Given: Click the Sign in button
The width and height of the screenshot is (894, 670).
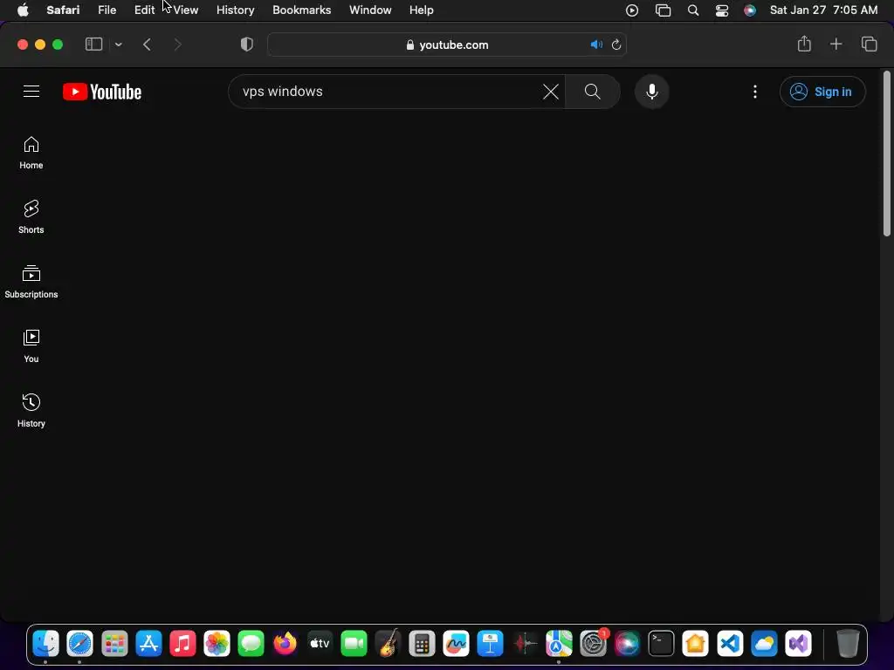Looking at the screenshot, I should [x=822, y=92].
